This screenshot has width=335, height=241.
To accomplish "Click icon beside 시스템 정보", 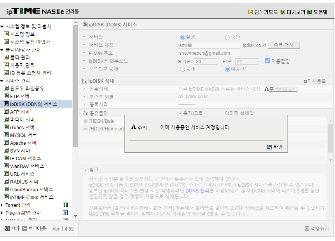I will coord(6,34).
